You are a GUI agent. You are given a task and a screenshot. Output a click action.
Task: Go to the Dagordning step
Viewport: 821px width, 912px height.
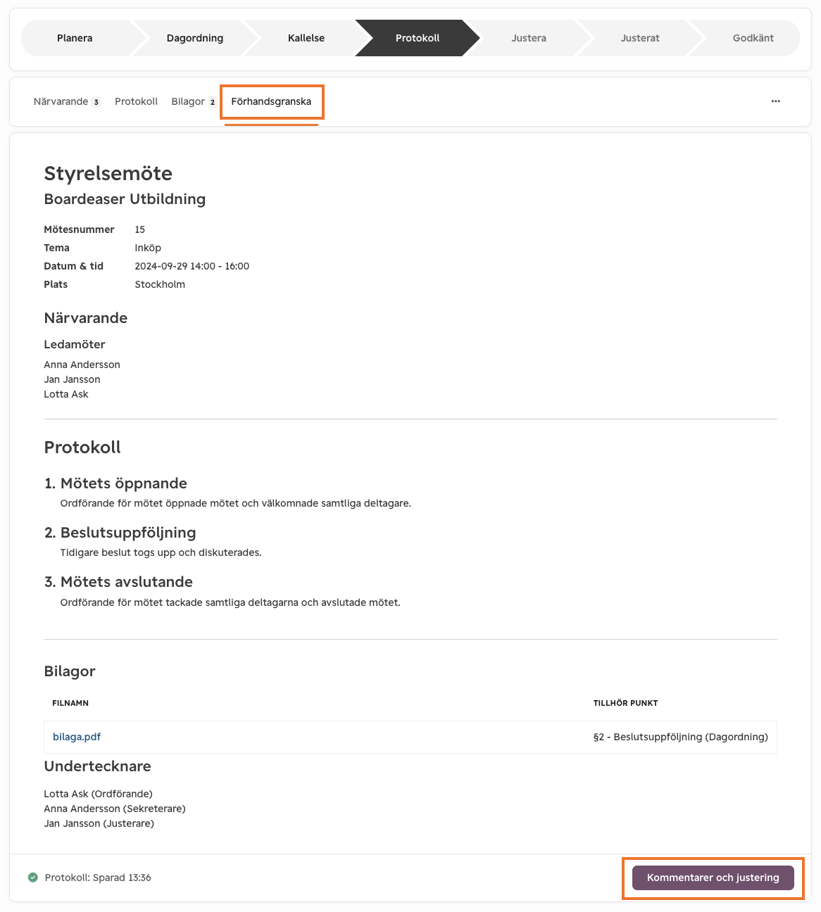click(x=195, y=38)
